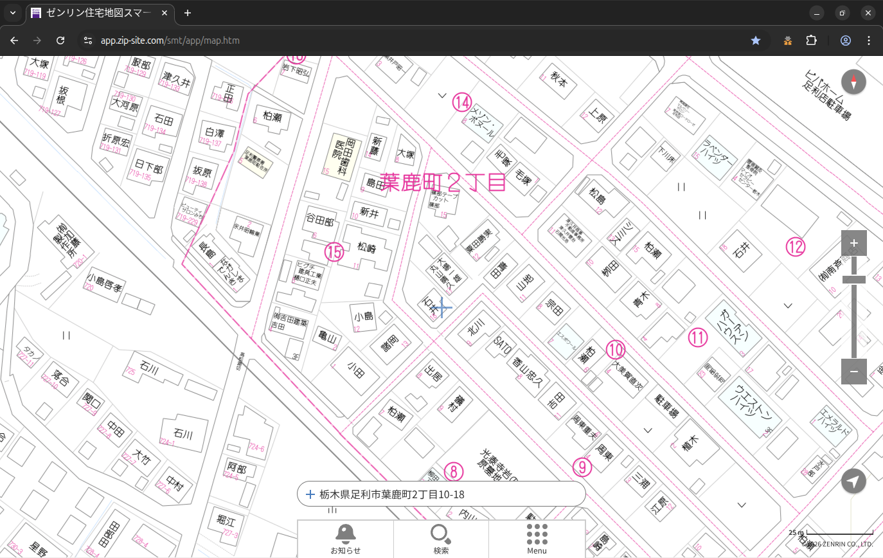This screenshot has height=558, width=883.
Task: View site information in address bar
Action: click(x=88, y=40)
